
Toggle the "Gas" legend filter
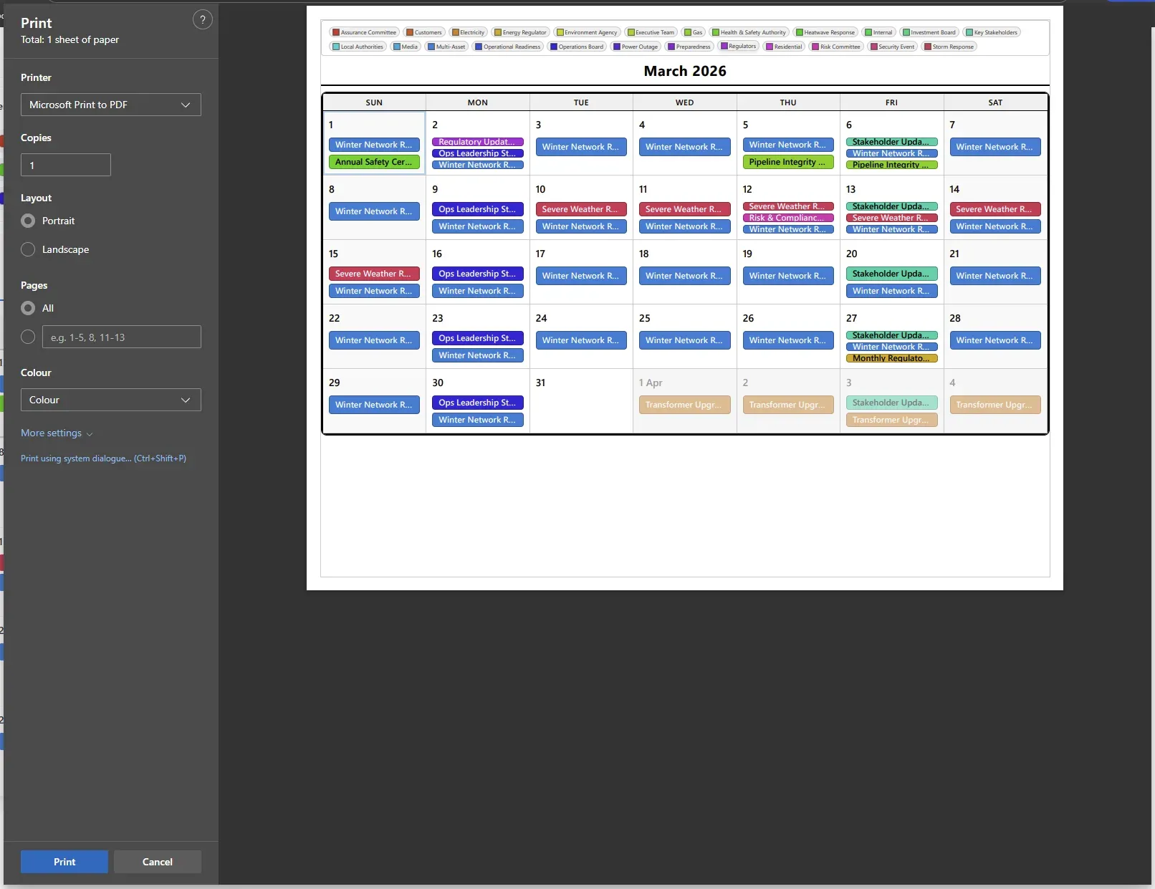point(693,32)
